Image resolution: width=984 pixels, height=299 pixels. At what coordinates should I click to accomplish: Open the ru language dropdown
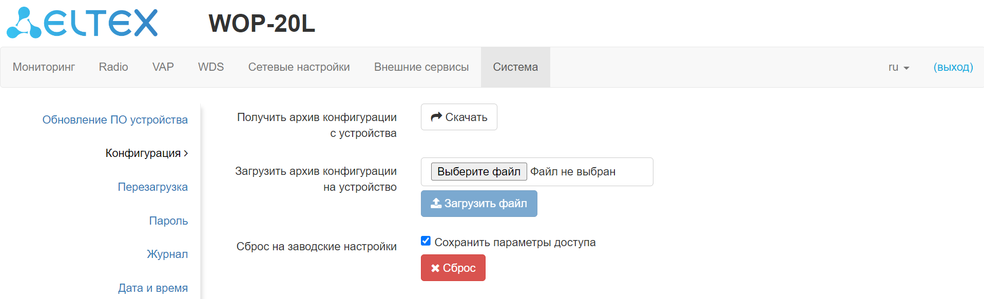pyautogui.click(x=898, y=67)
